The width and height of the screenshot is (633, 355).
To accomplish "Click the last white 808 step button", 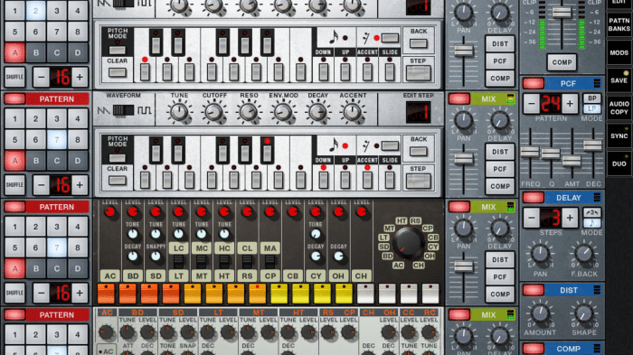I will click(x=430, y=294).
